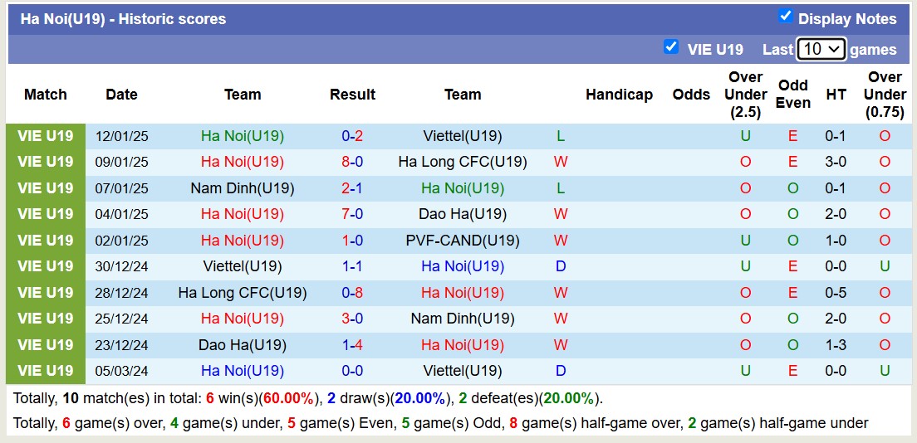Click the 1-1 draw result score
The width and height of the screenshot is (917, 443).
pos(352,266)
